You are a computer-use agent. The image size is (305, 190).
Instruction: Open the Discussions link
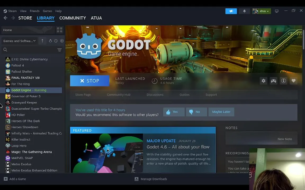click(155, 95)
